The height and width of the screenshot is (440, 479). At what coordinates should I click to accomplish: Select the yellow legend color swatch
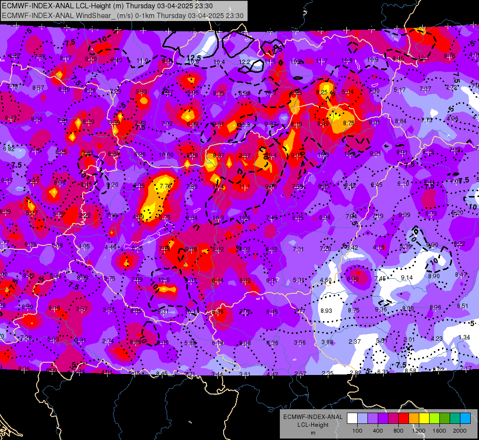click(x=424, y=418)
